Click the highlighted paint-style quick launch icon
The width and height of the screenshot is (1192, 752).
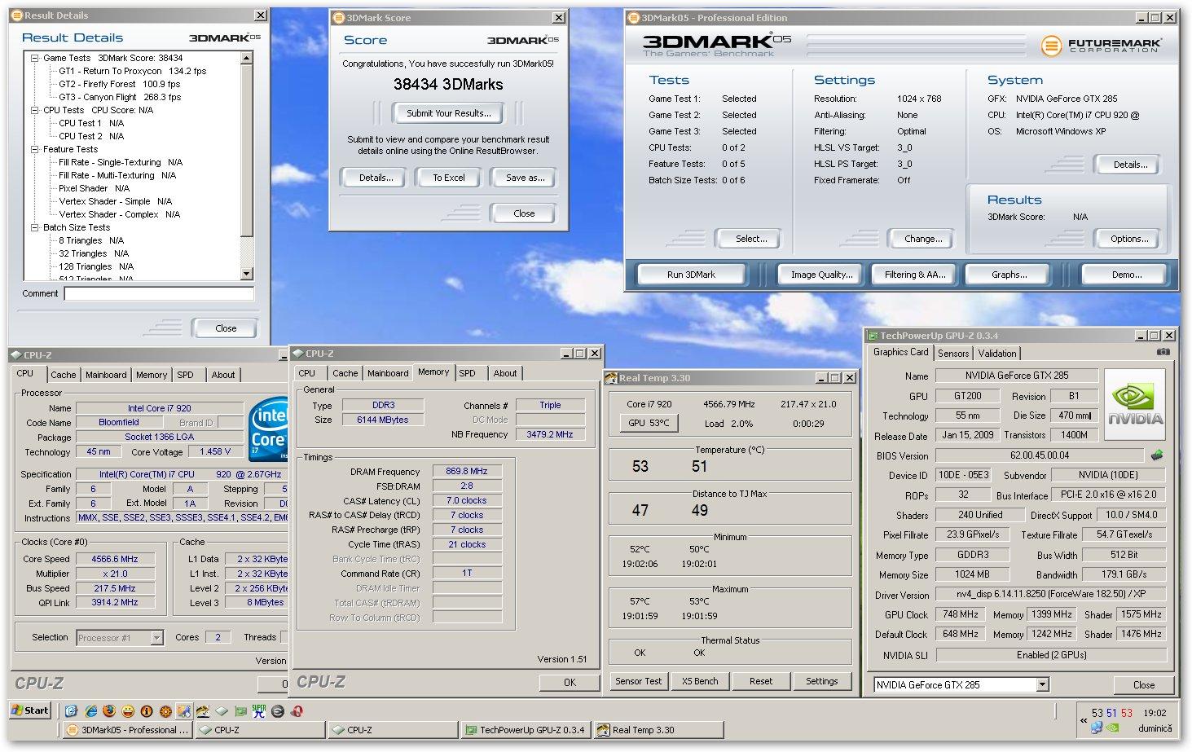click(x=184, y=710)
